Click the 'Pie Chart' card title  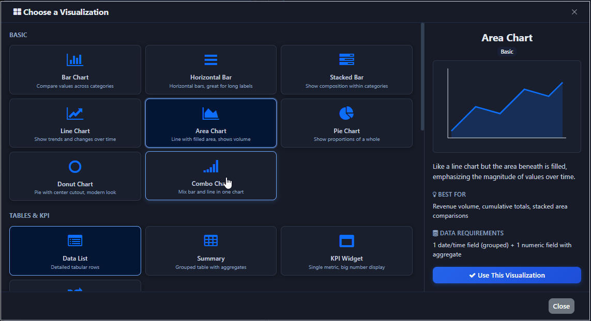tap(346, 131)
